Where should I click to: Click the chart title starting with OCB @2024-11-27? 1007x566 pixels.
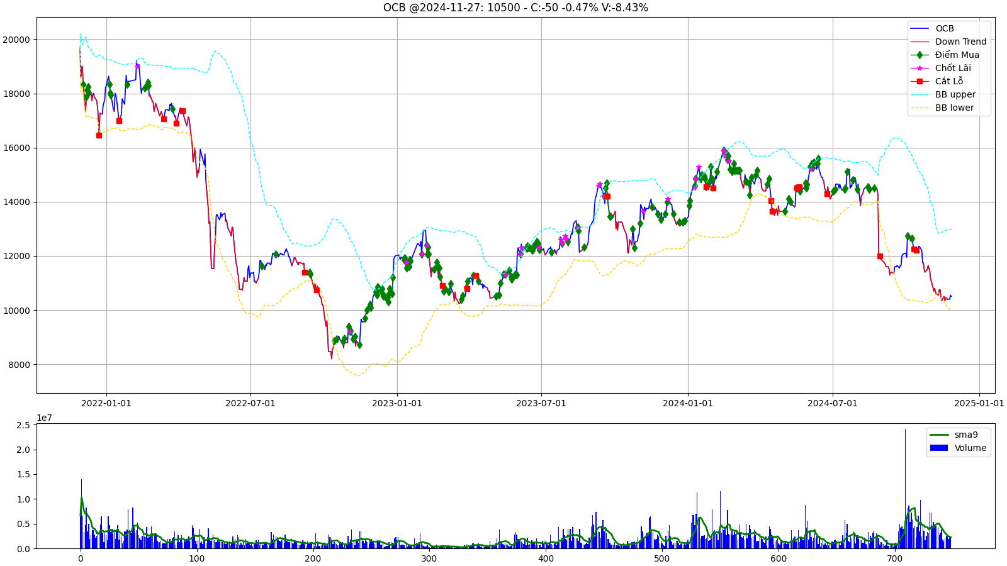click(515, 8)
